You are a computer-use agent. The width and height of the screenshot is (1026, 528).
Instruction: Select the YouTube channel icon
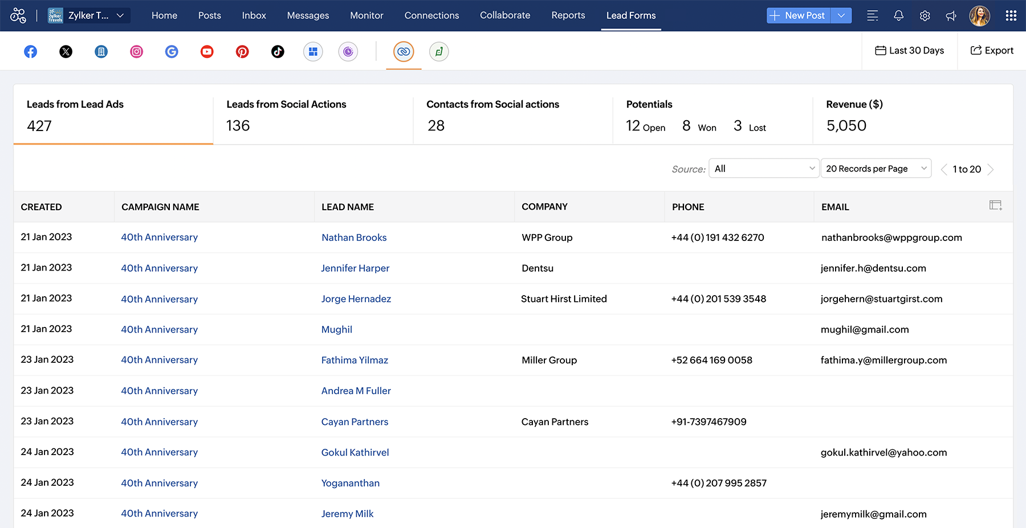coord(207,52)
